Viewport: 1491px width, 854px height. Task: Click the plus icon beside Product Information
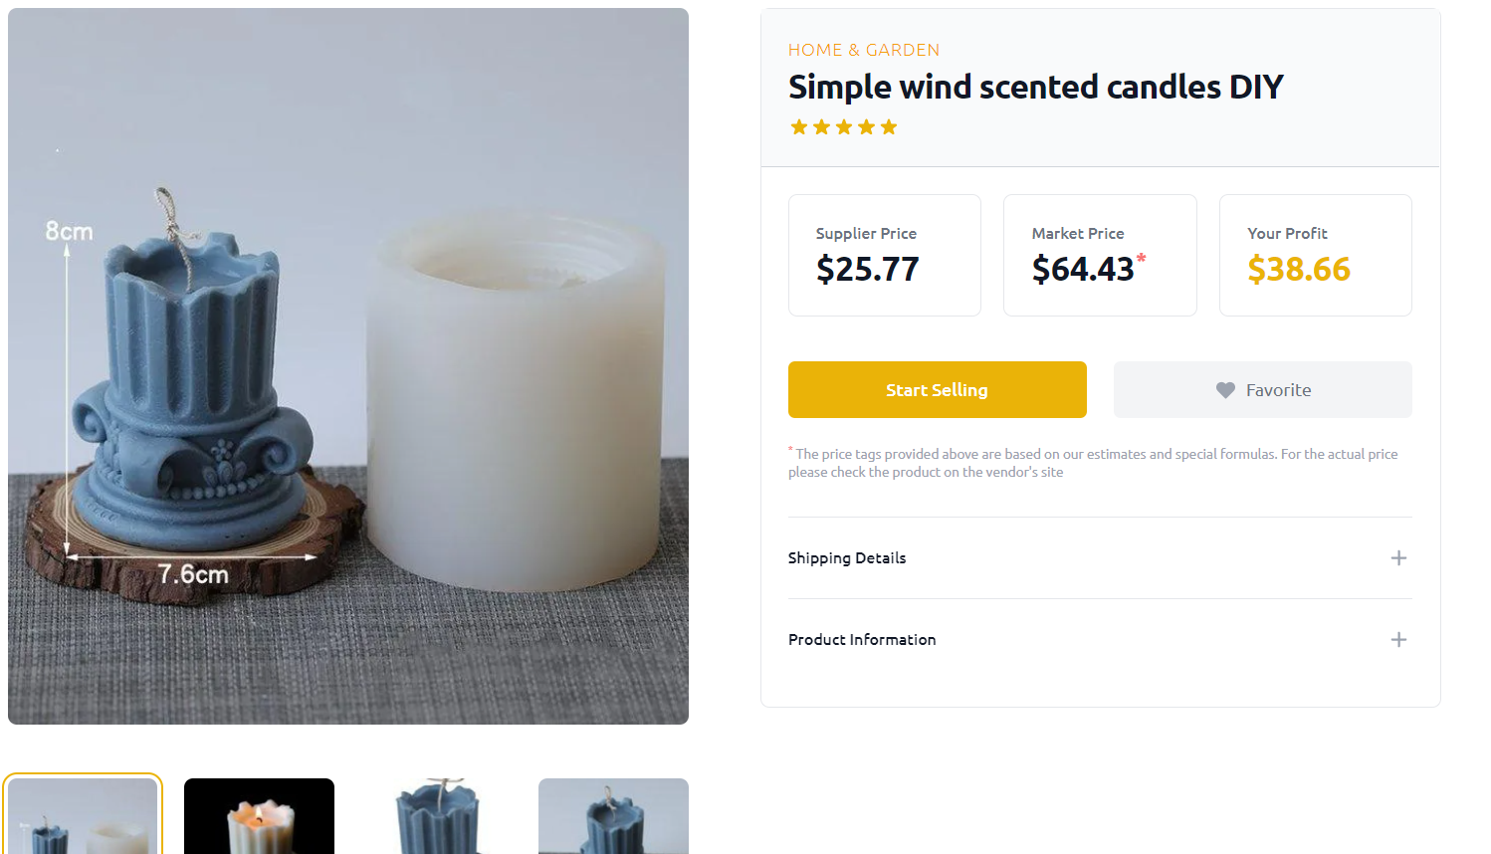[1398, 640]
